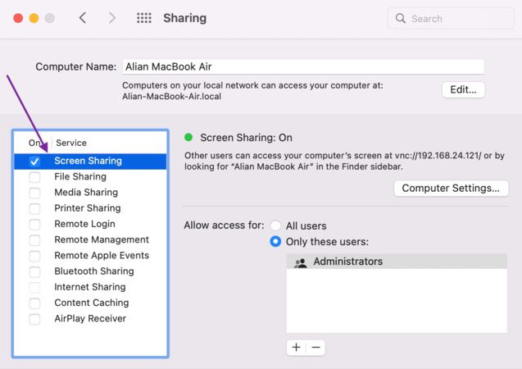Enable the Media Sharing checkbox
Screen dimensions: 522x369
(34, 193)
